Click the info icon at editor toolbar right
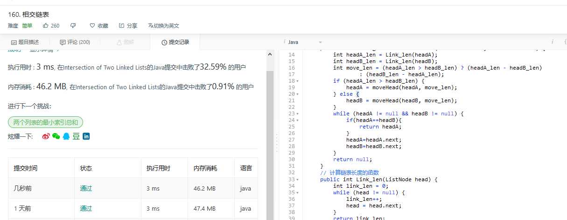Viewport: 567px width, 220px height. pos(552,42)
